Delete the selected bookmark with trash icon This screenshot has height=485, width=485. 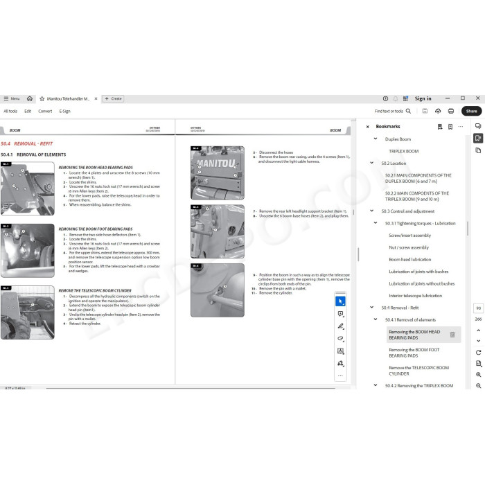coord(452,335)
